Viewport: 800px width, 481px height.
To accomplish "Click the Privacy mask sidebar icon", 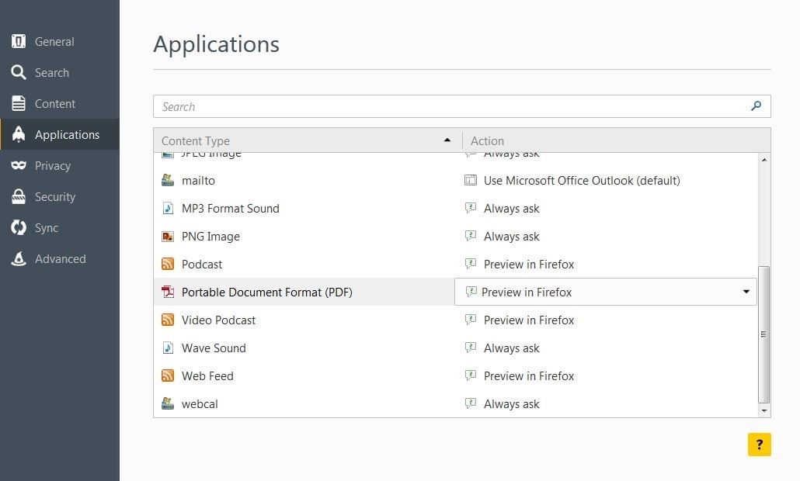I will point(19,165).
